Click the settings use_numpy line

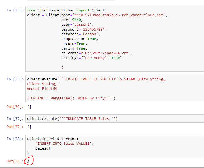[x=92, y=58]
